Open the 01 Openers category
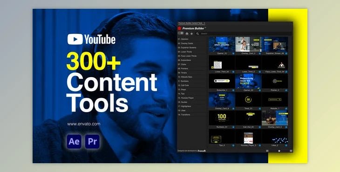 pyautogui.click(x=183, y=39)
